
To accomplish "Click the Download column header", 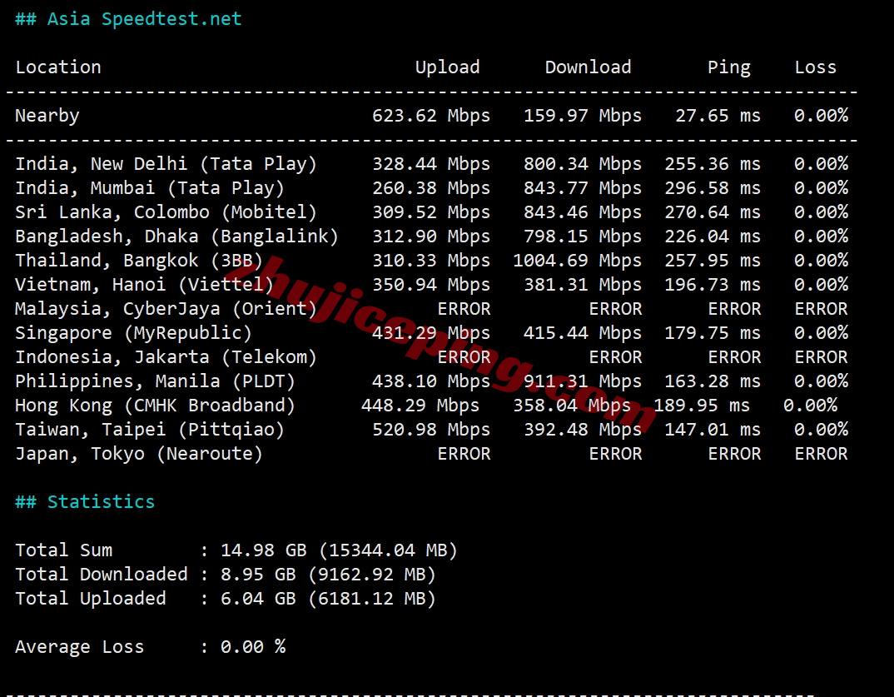I will click(x=588, y=67).
